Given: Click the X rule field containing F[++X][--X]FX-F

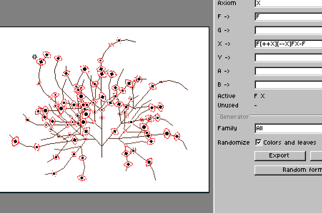Looking at the screenshot, I should (288, 44).
